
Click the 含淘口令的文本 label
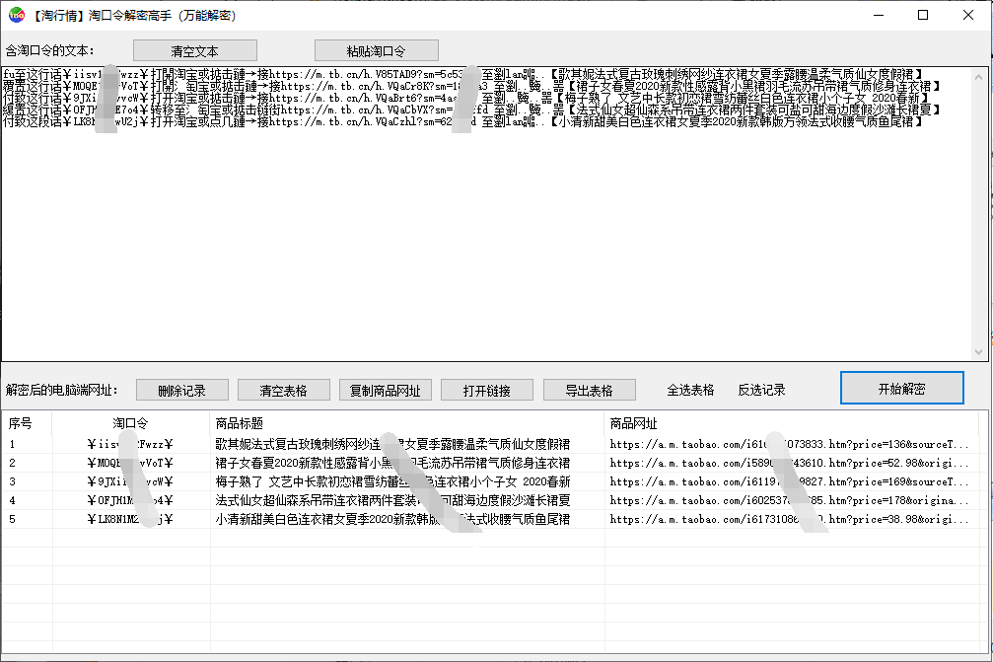(x=50, y=50)
